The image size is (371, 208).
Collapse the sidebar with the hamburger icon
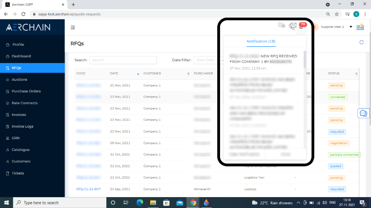(x=73, y=27)
